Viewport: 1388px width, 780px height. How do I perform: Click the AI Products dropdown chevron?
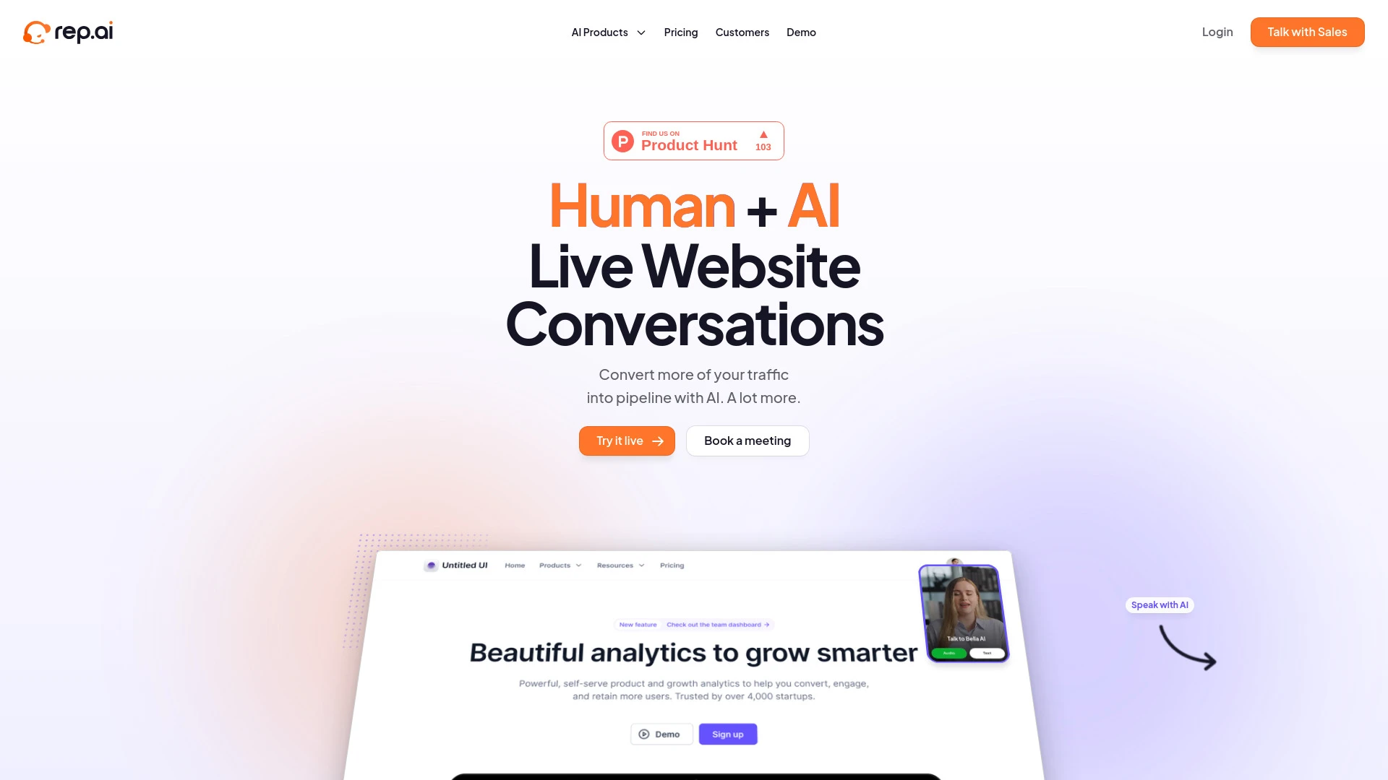click(641, 32)
